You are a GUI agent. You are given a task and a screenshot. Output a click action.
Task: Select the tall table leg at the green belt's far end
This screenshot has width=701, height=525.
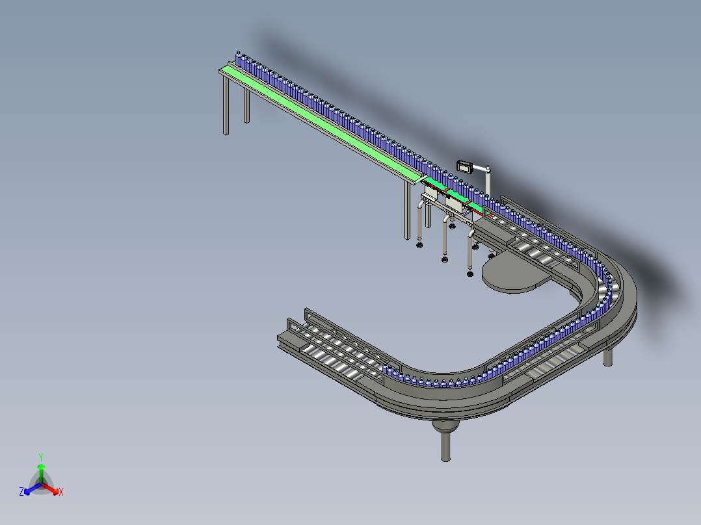226,105
